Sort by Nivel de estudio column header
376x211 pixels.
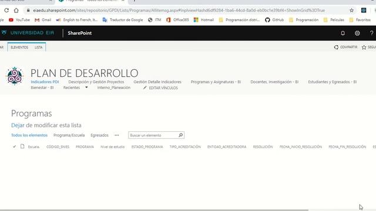(x=112, y=147)
